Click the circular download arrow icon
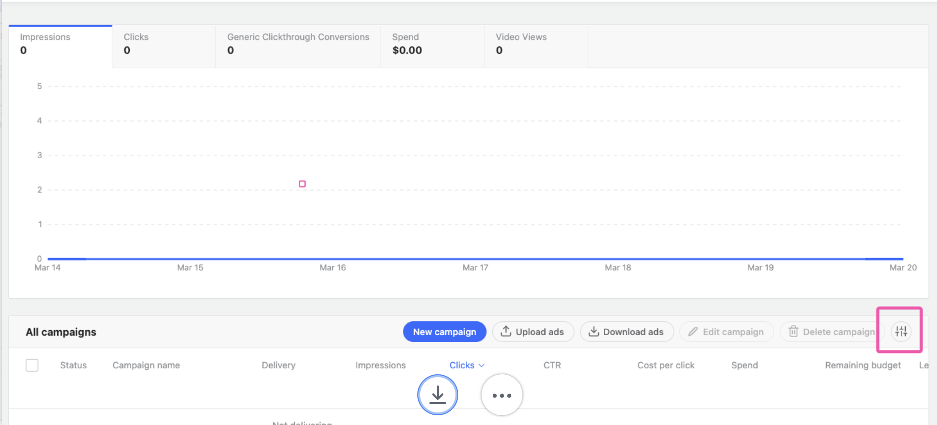This screenshot has height=425, width=937. [x=437, y=395]
